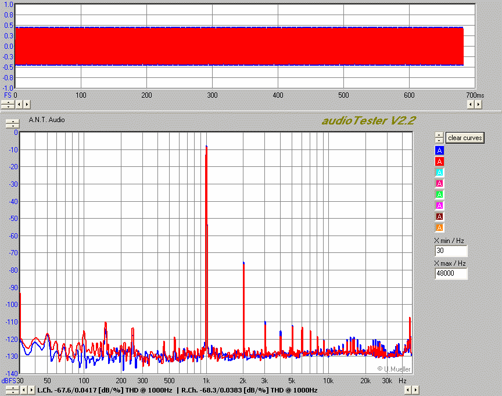Click right arrow below the 700ms label
This screenshot has width=502, height=396.
point(478,105)
